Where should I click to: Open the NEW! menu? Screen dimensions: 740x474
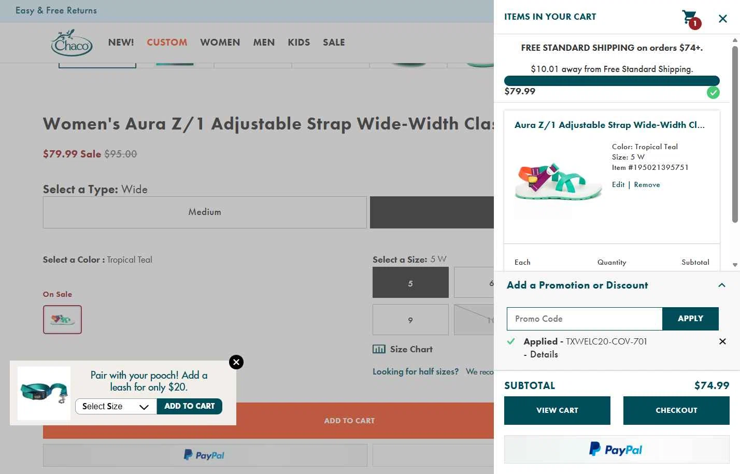(121, 42)
